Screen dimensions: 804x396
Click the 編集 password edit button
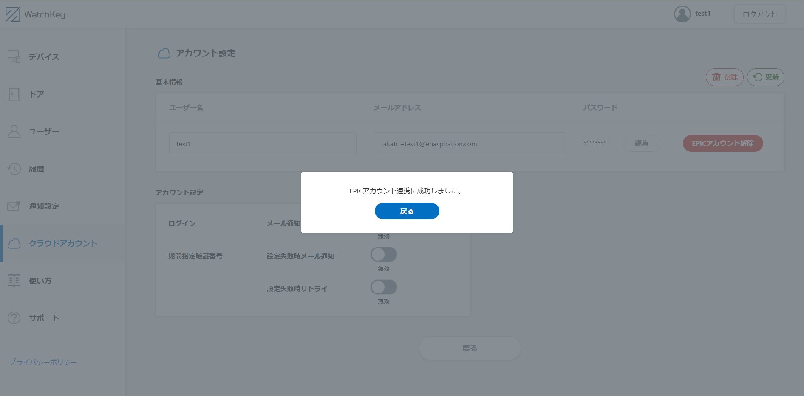(641, 143)
